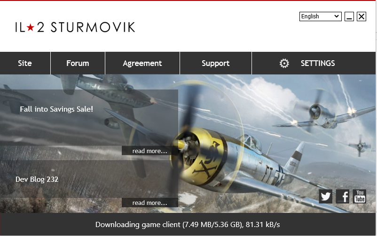Open the Forum menu item
The image size is (377, 236).
[x=78, y=63]
